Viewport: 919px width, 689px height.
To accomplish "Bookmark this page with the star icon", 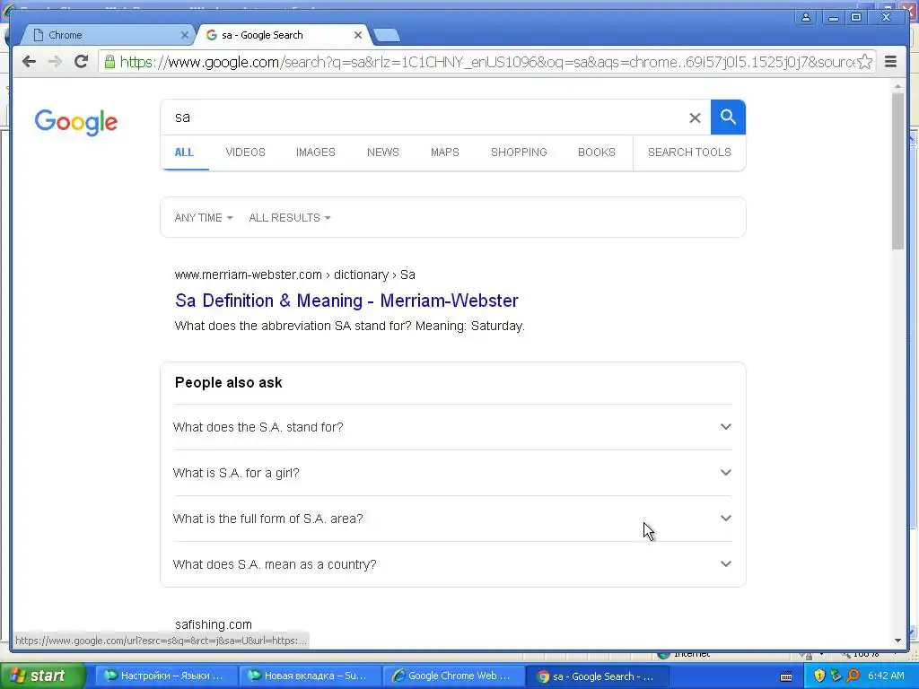I will click(x=864, y=62).
